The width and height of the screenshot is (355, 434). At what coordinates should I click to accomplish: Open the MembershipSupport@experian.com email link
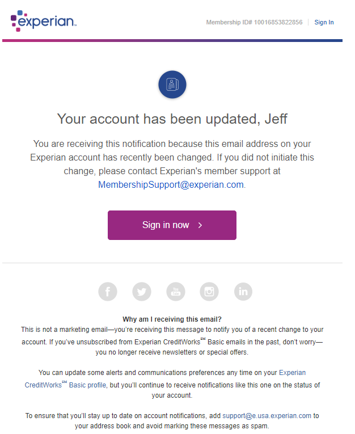coord(171,184)
